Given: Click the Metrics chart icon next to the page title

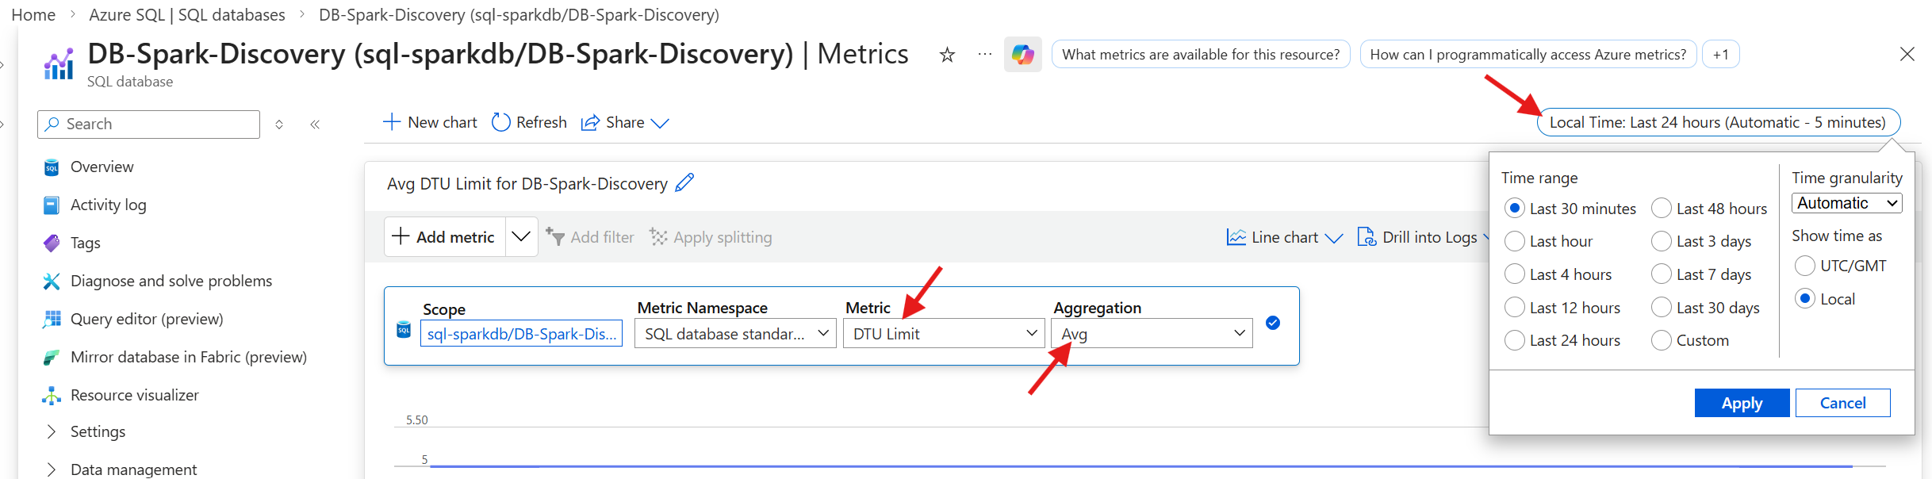Looking at the screenshot, I should [59, 64].
